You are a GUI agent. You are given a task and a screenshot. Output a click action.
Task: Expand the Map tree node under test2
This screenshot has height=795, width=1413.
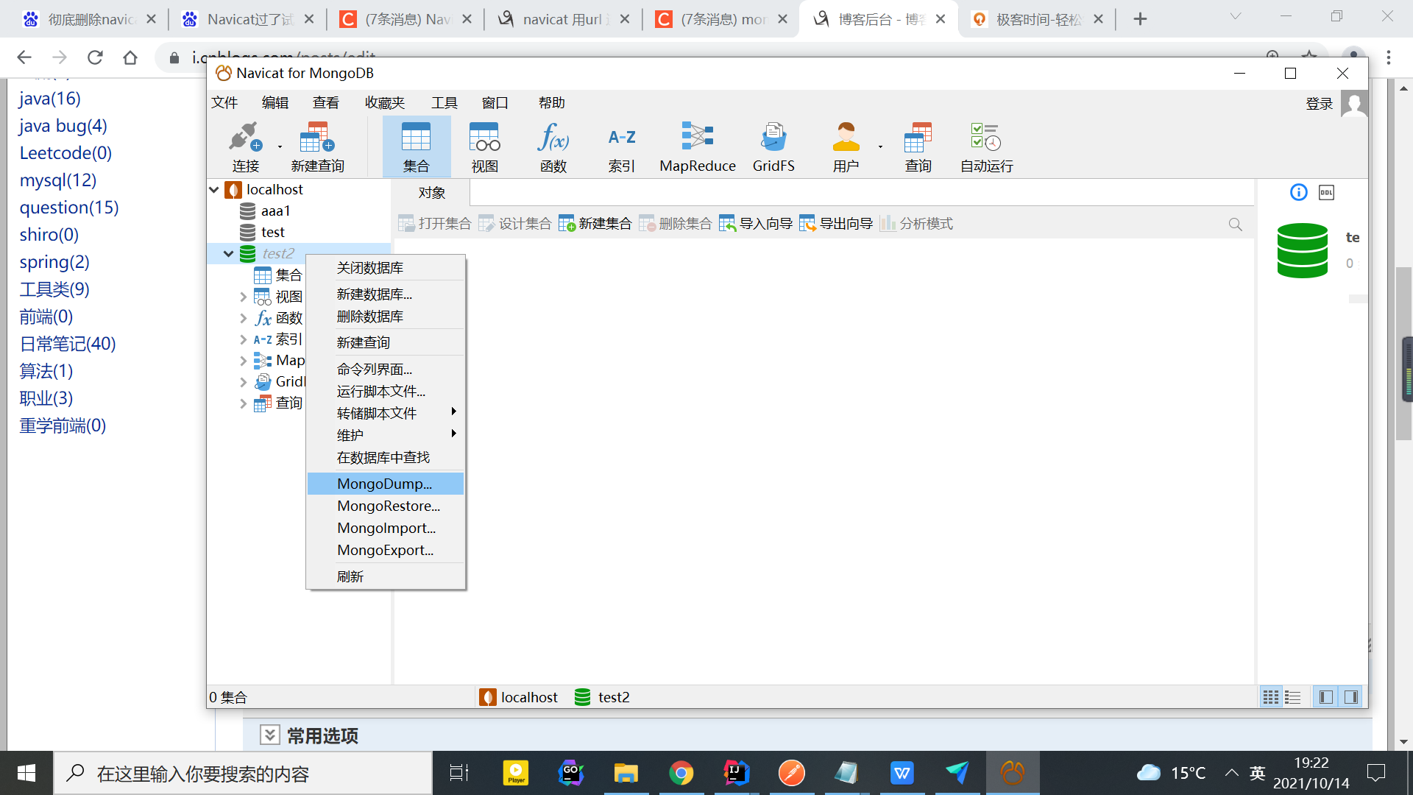click(243, 361)
